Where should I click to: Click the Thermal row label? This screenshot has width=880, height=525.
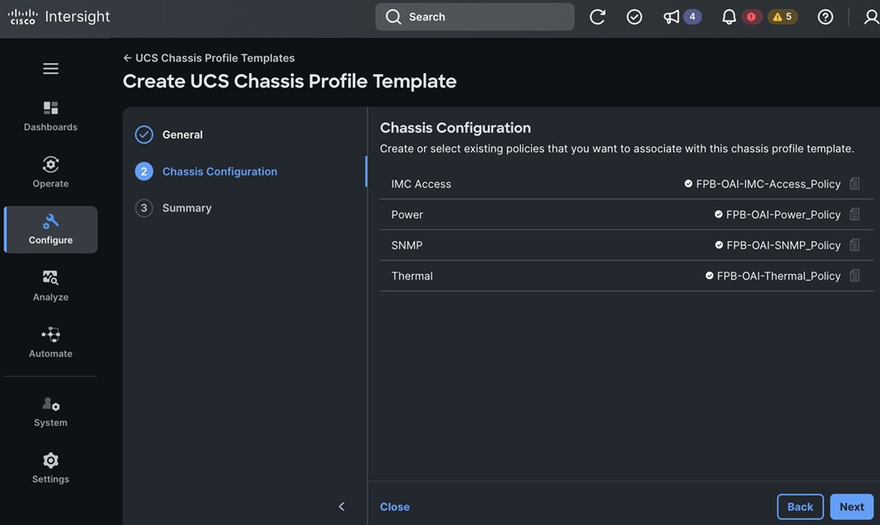pos(412,276)
